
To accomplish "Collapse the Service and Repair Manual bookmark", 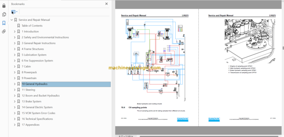I will (12, 20).
